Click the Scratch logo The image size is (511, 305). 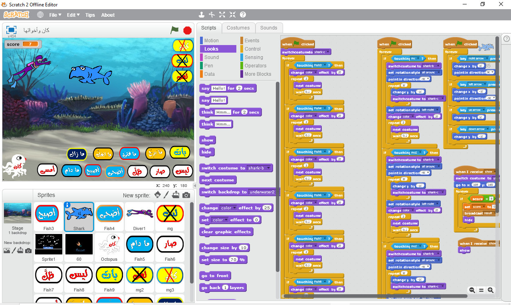pyautogui.click(x=16, y=15)
